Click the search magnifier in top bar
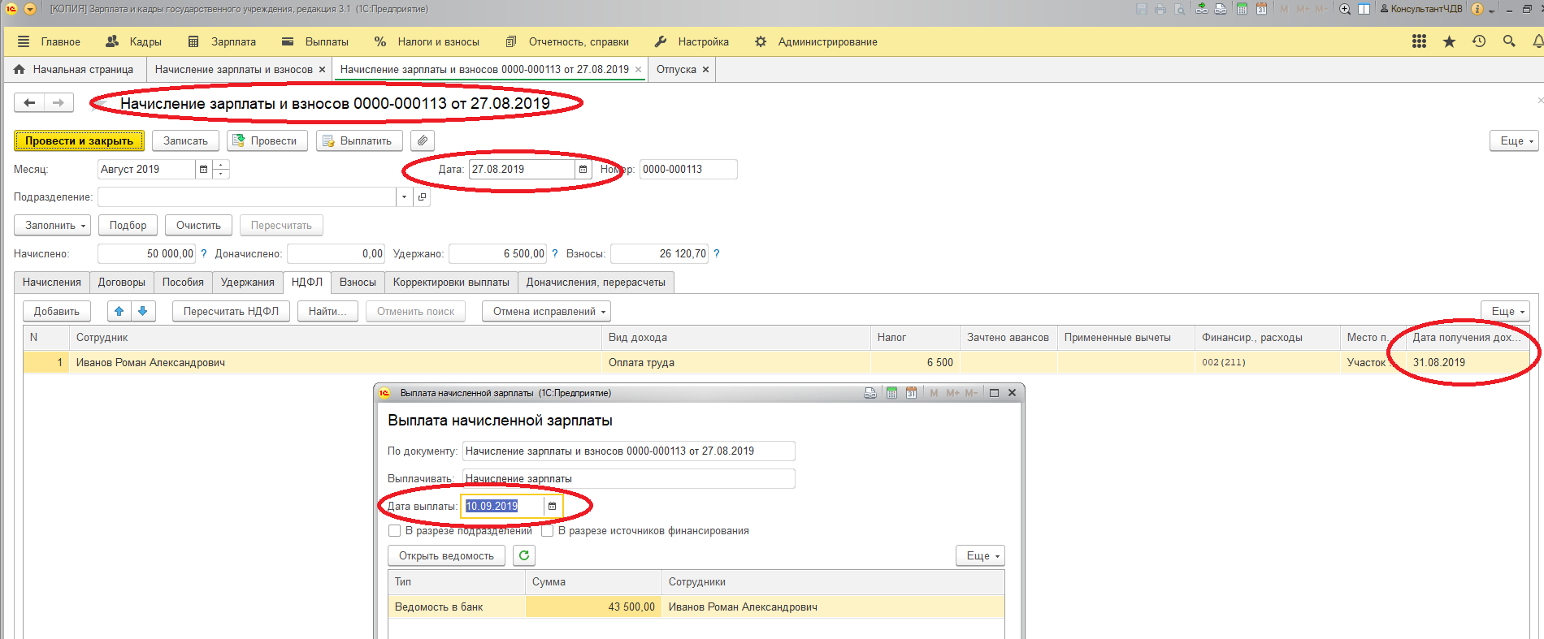The width and height of the screenshot is (1544, 639). point(1509,41)
